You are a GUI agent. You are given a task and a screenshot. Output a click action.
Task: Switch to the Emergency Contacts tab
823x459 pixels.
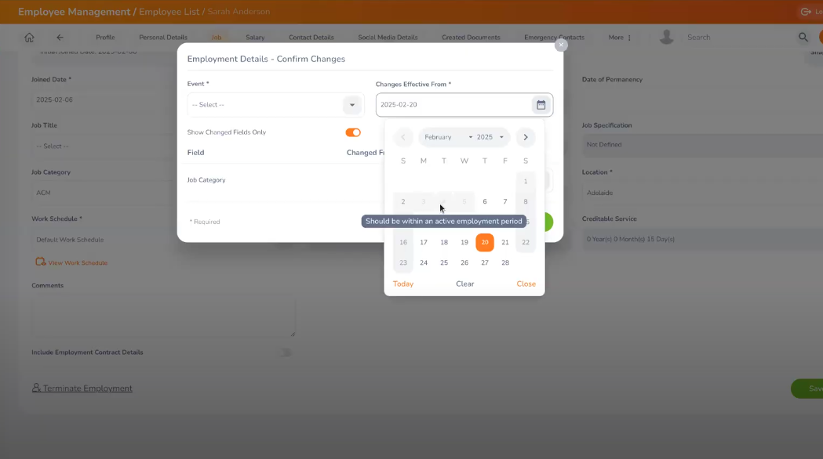(x=554, y=38)
